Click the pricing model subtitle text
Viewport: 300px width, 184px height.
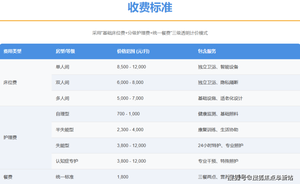[x=150, y=33]
